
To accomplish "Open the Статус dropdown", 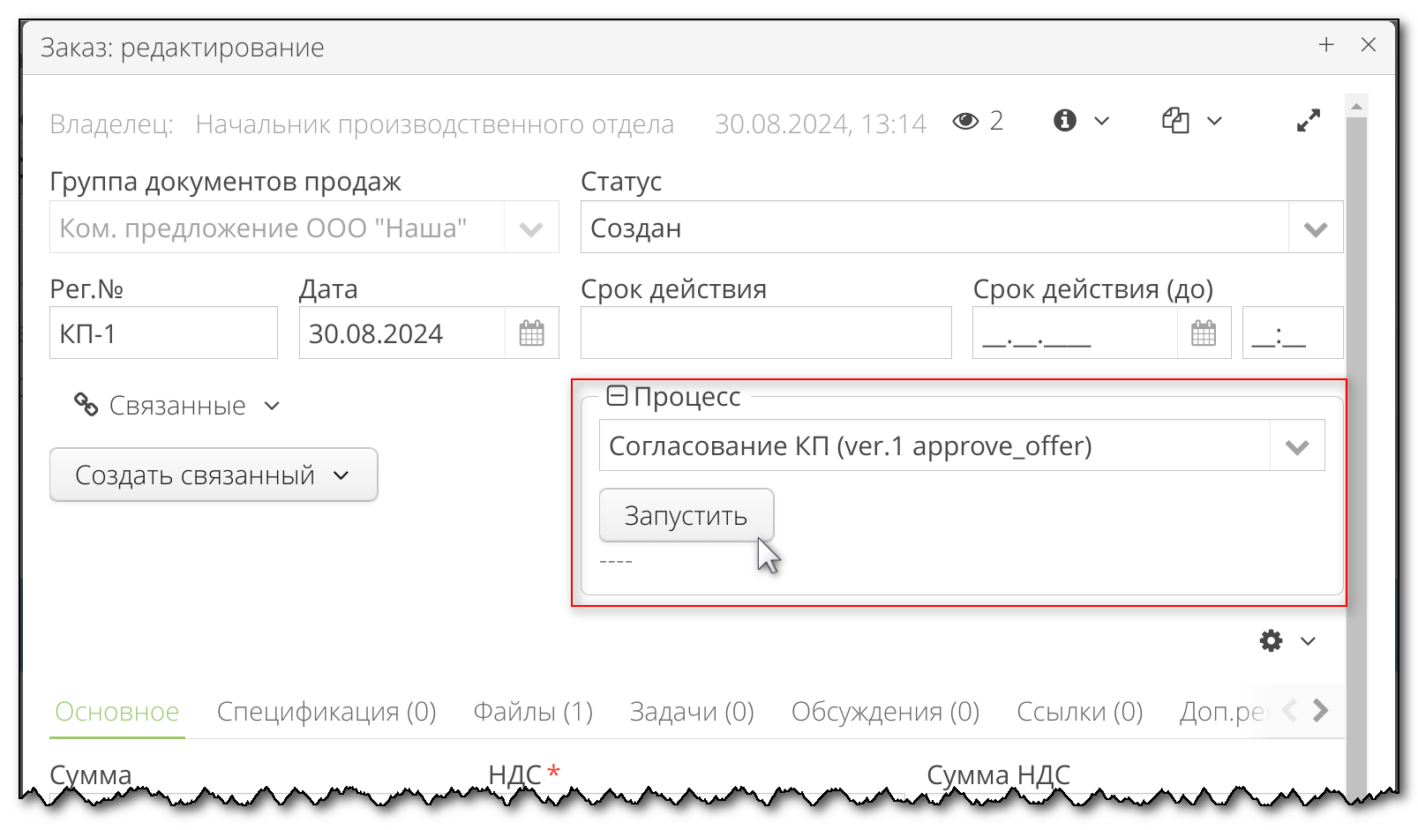I will click(1314, 228).
